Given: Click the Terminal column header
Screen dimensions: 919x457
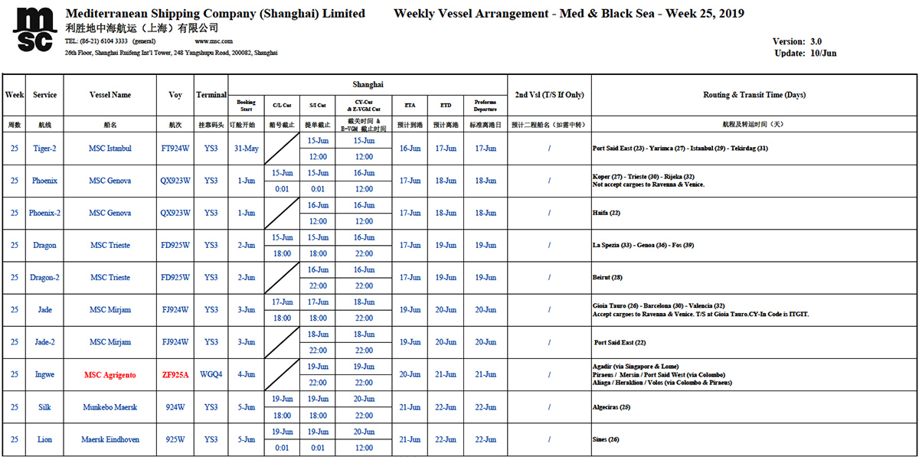Looking at the screenshot, I should (x=211, y=95).
